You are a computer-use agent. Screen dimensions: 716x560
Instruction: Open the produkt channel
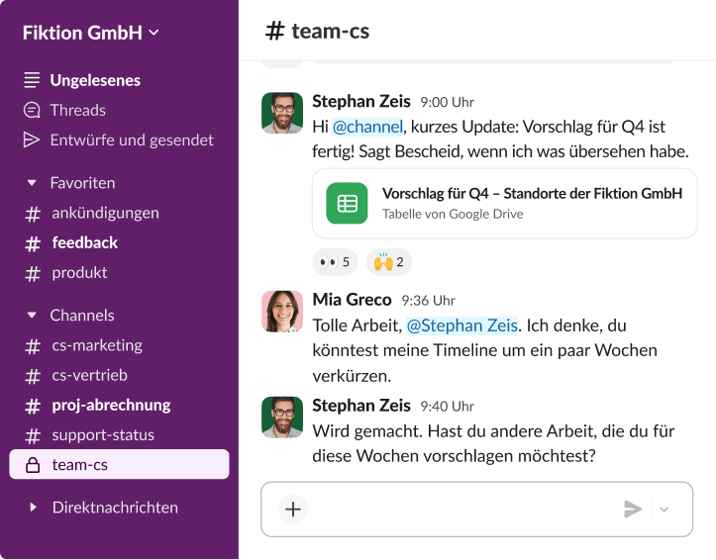click(x=79, y=273)
